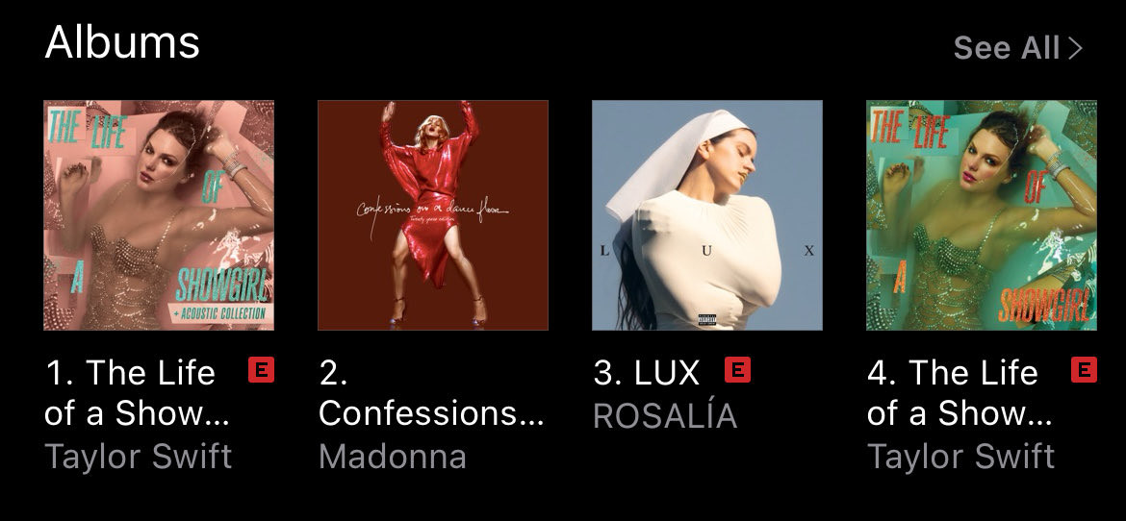Open the Madonna artist name
Viewport: 1126px width, 521px height.
click(393, 457)
